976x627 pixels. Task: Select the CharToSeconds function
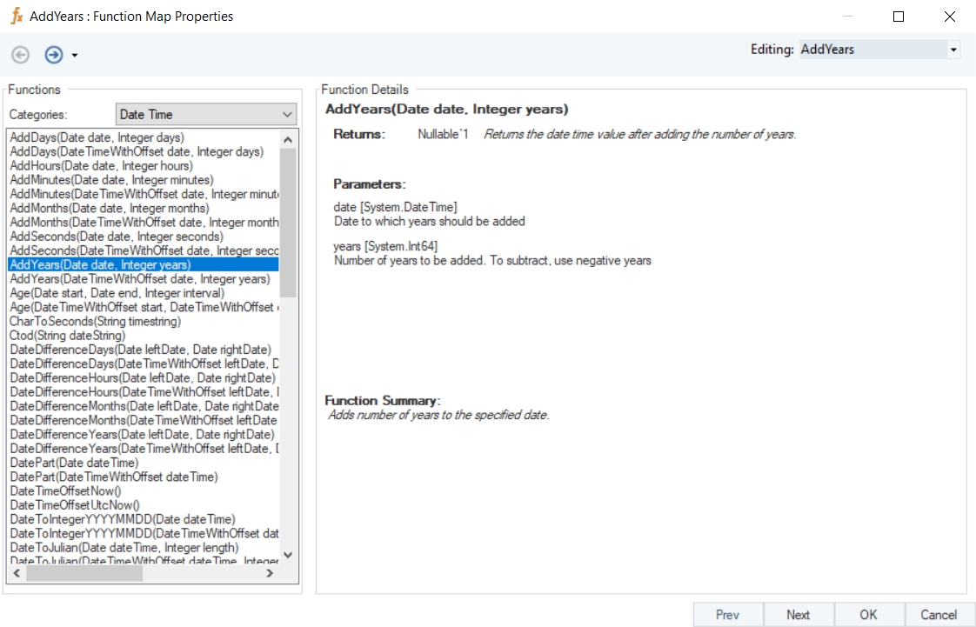pos(95,322)
